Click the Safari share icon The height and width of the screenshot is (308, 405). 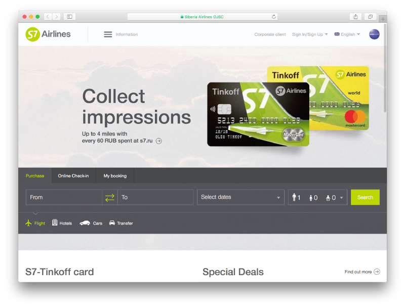click(356, 17)
